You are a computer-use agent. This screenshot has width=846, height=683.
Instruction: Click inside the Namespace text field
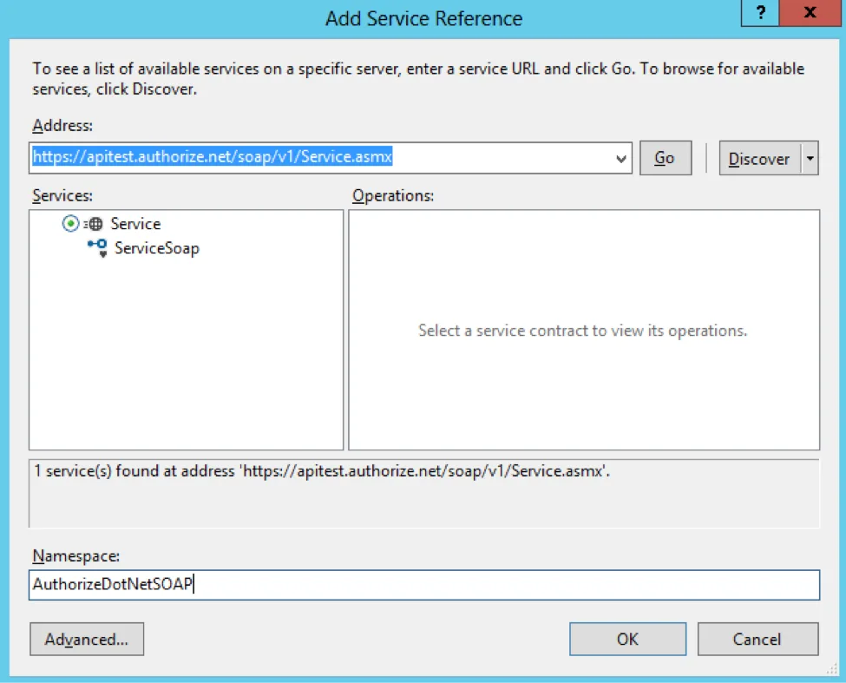(424, 585)
